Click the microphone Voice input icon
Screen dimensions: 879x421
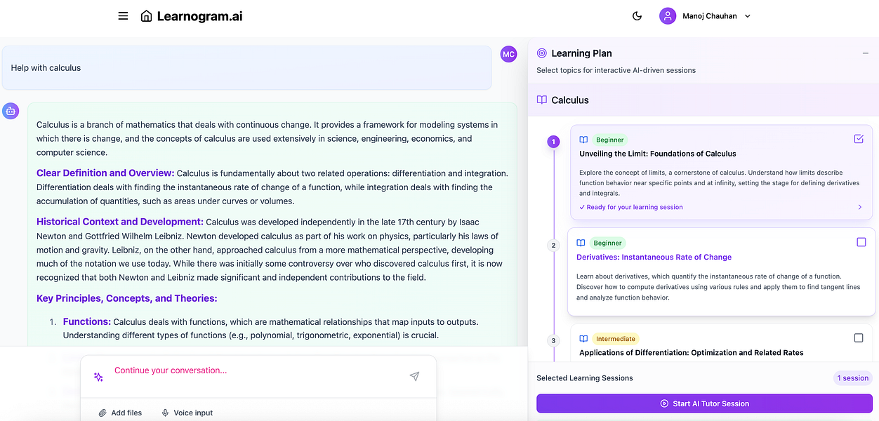(166, 413)
